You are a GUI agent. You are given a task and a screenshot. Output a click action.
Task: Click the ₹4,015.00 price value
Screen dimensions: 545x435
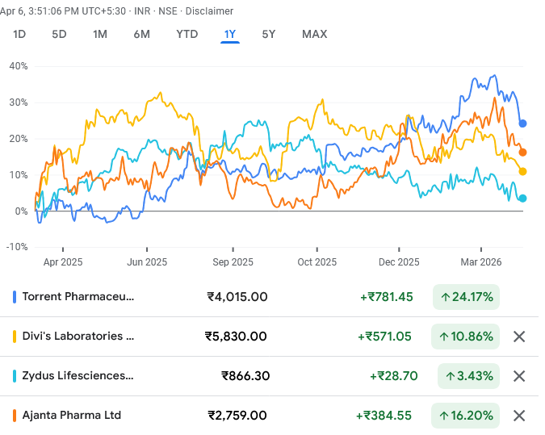tap(237, 297)
